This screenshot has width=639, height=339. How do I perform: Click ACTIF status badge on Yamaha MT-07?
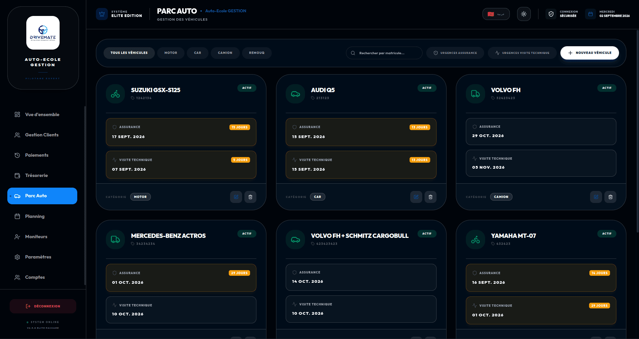(x=607, y=234)
